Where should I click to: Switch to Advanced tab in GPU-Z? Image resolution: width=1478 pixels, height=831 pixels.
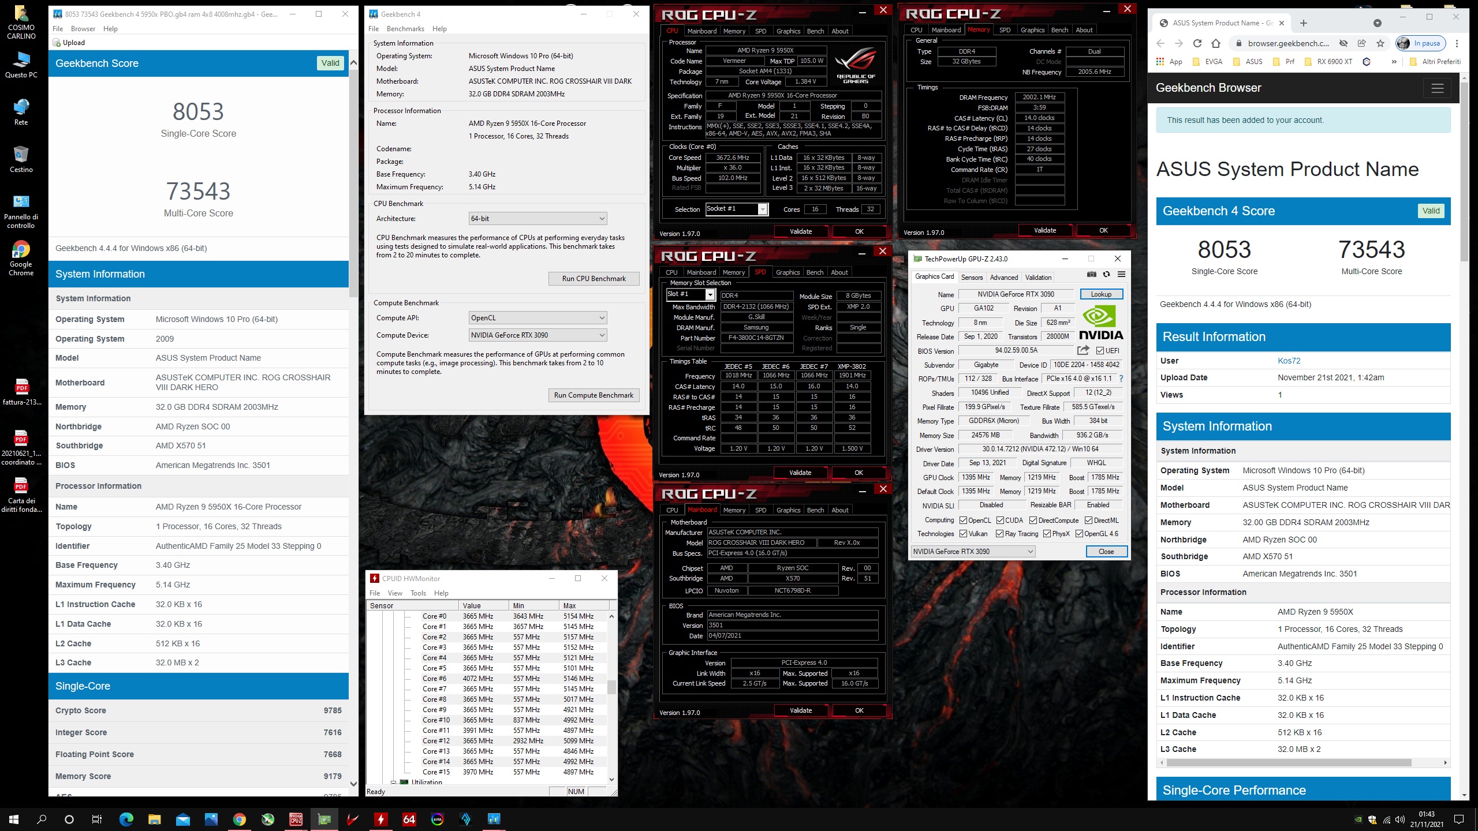coord(1004,278)
